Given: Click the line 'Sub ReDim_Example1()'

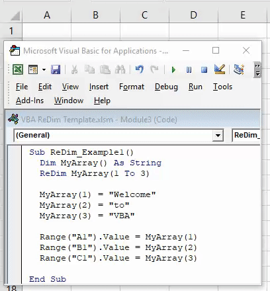Looking at the screenshot, I should [81, 152].
